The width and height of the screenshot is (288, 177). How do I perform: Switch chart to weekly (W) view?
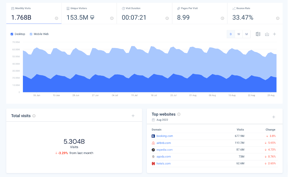(239, 34)
